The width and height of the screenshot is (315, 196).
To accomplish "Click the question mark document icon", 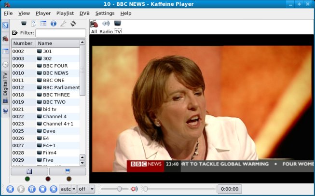I will pyautogui.click(x=34, y=24).
